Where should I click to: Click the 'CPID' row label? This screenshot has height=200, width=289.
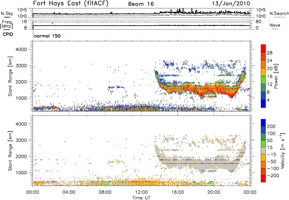coord(8,34)
